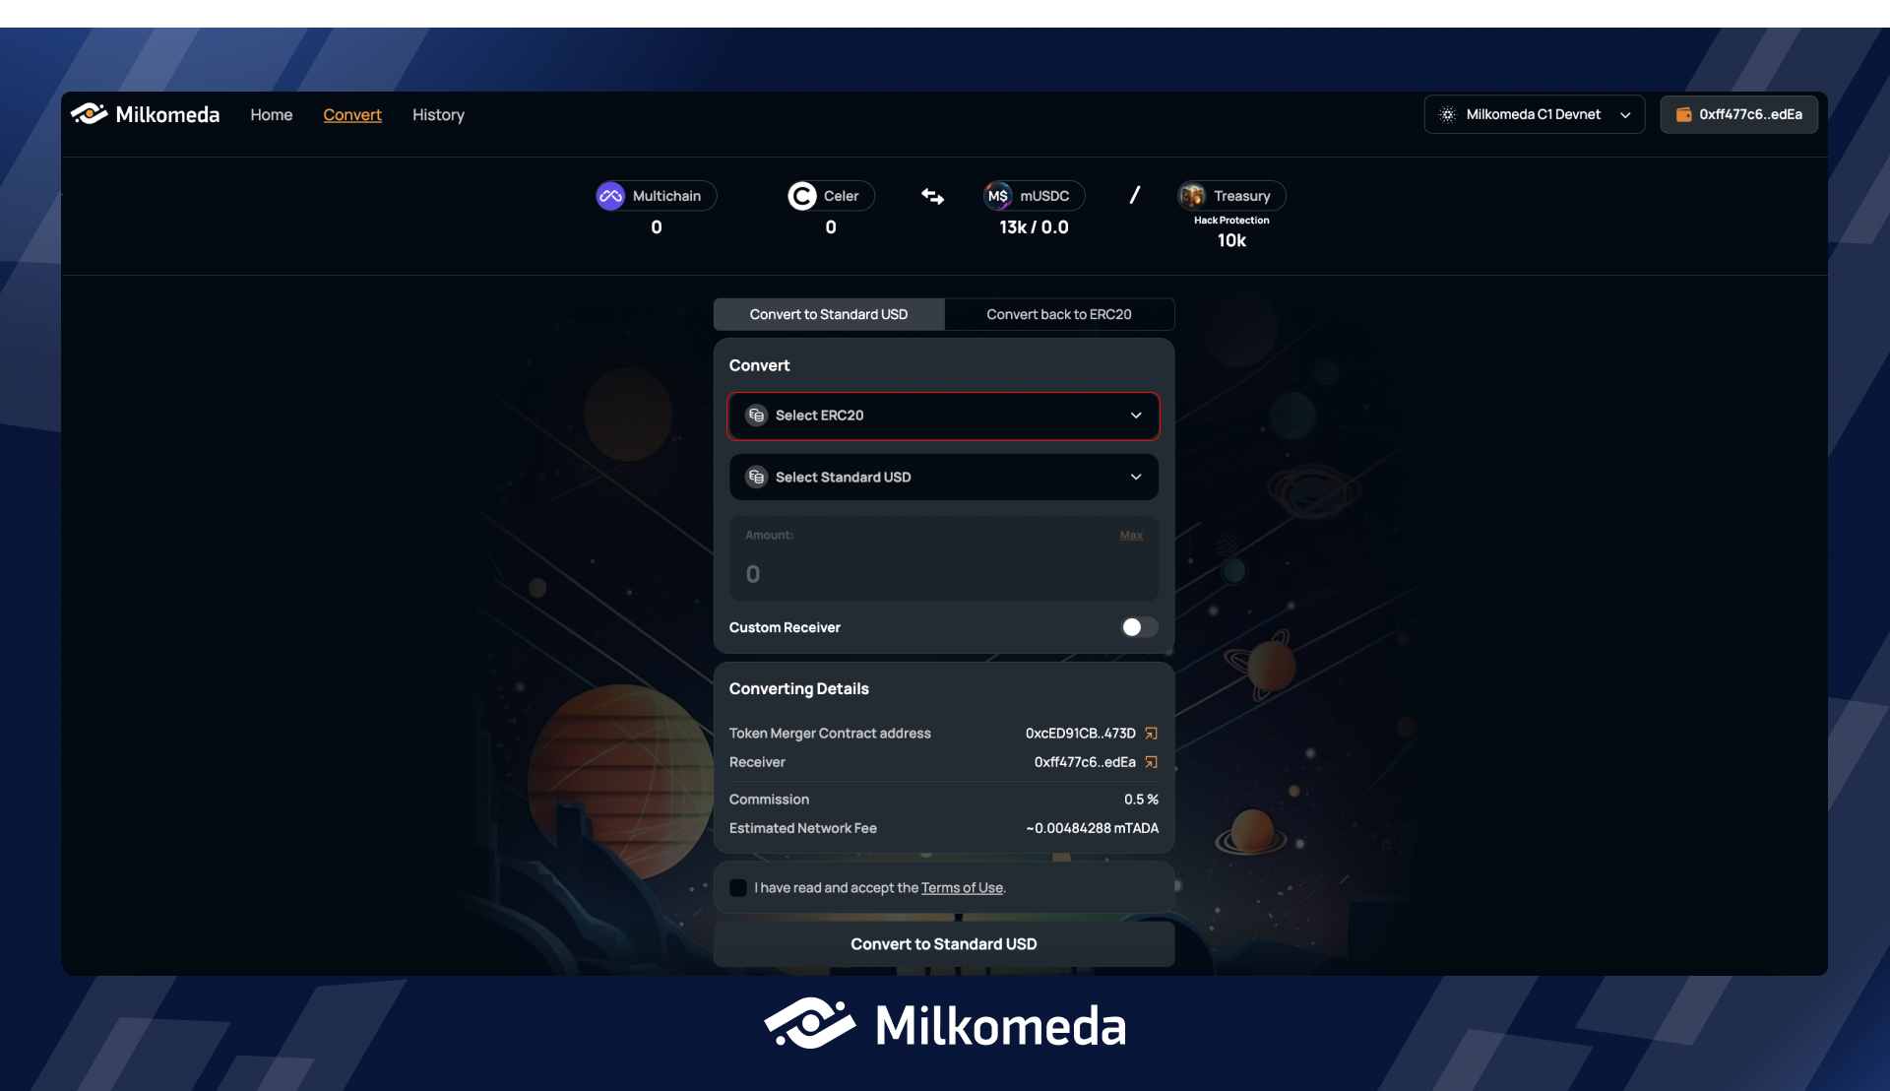Viewport: 1890px width, 1091px height.
Task: Switch to Convert back to ERC20 tab
Action: pyautogui.click(x=1059, y=314)
